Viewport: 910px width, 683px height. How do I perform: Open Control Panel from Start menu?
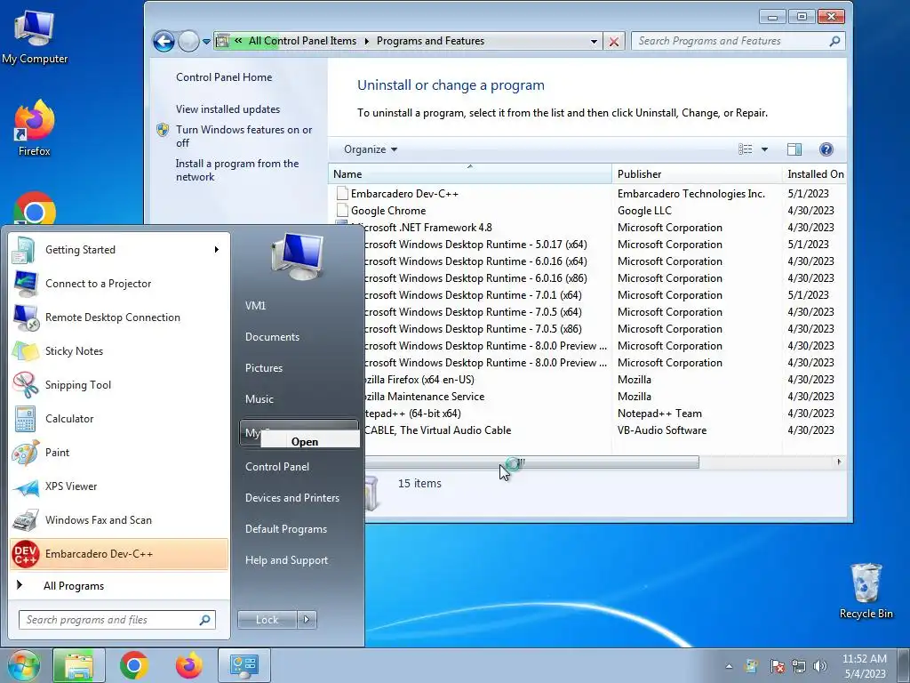tap(277, 467)
